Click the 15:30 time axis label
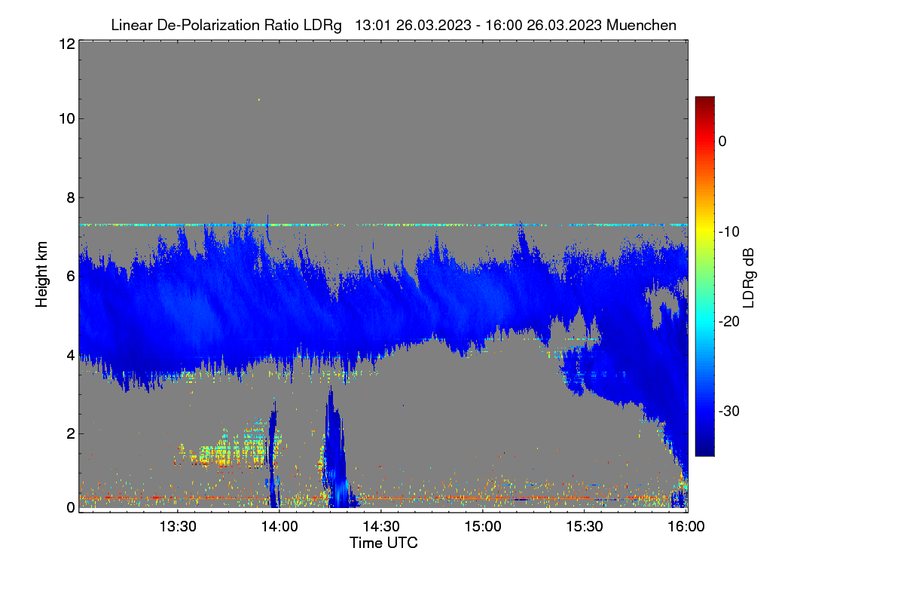The width and height of the screenshot is (904, 603). (585, 527)
